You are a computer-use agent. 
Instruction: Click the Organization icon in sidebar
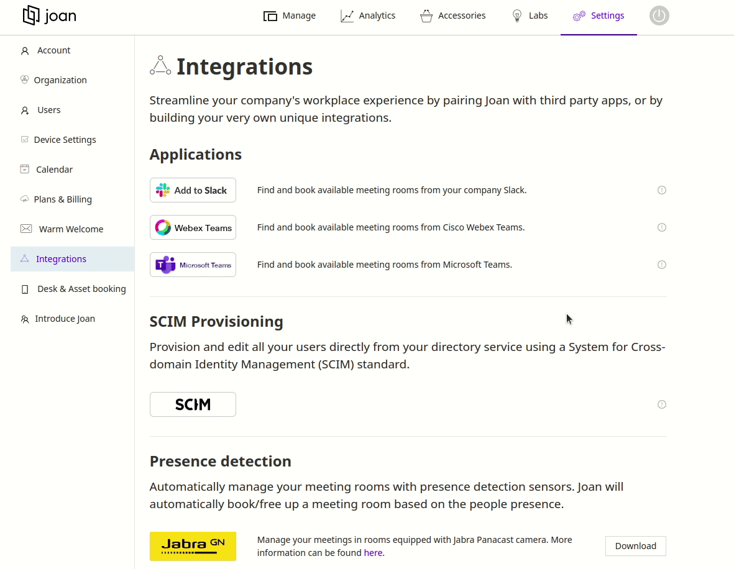point(24,80)
